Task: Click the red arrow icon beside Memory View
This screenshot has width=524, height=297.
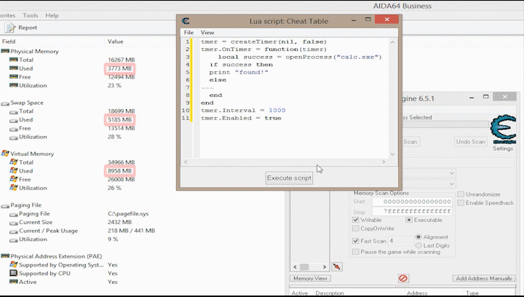Action: [x=337, y=267]
